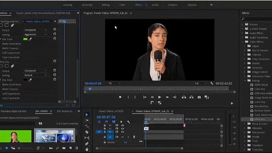Image resolution: width=272 pixels, height=153 pixels.
Task: Collapse Video Effects folder
Action: click(x=243, y=42)
